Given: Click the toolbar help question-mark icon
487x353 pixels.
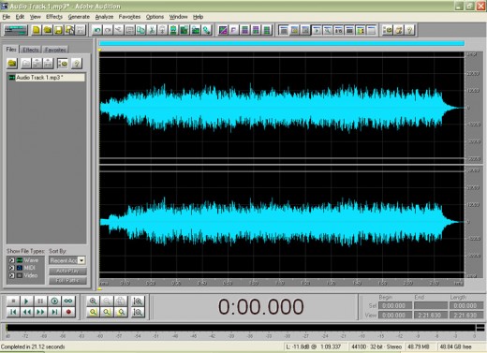Looking at the screenshot, I should click(x=409, y=30).
